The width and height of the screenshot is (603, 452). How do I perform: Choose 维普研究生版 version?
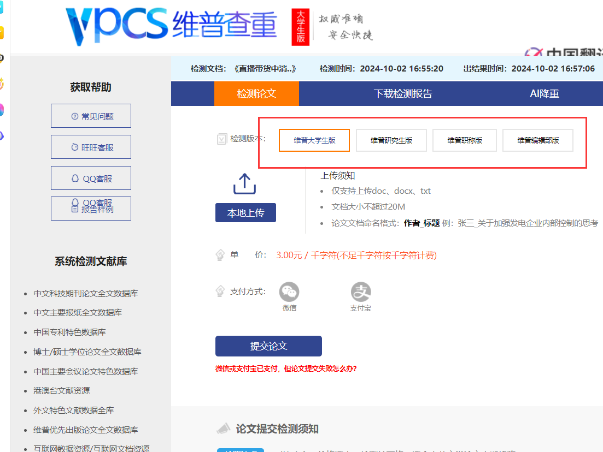[x=391, y=140]
